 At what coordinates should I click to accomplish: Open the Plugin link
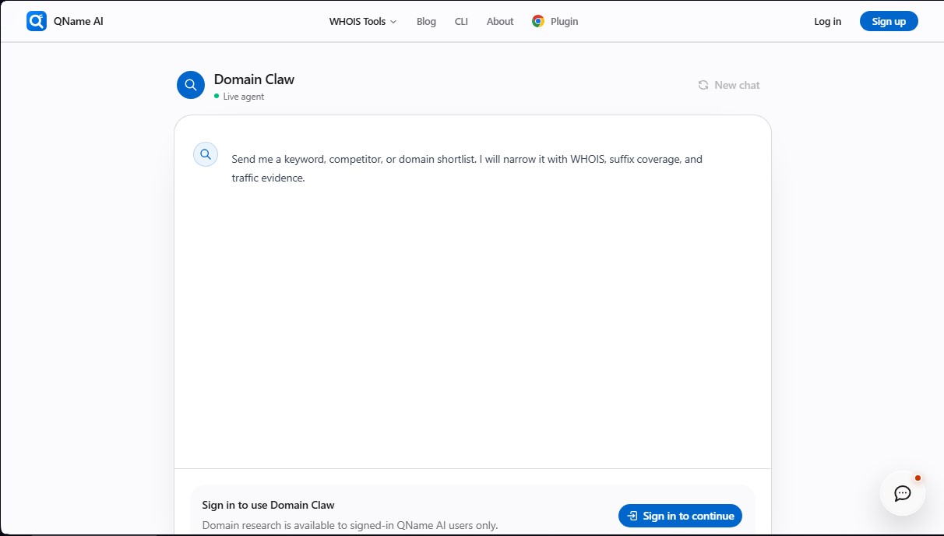pyautogui.click(x=564, y=21)
